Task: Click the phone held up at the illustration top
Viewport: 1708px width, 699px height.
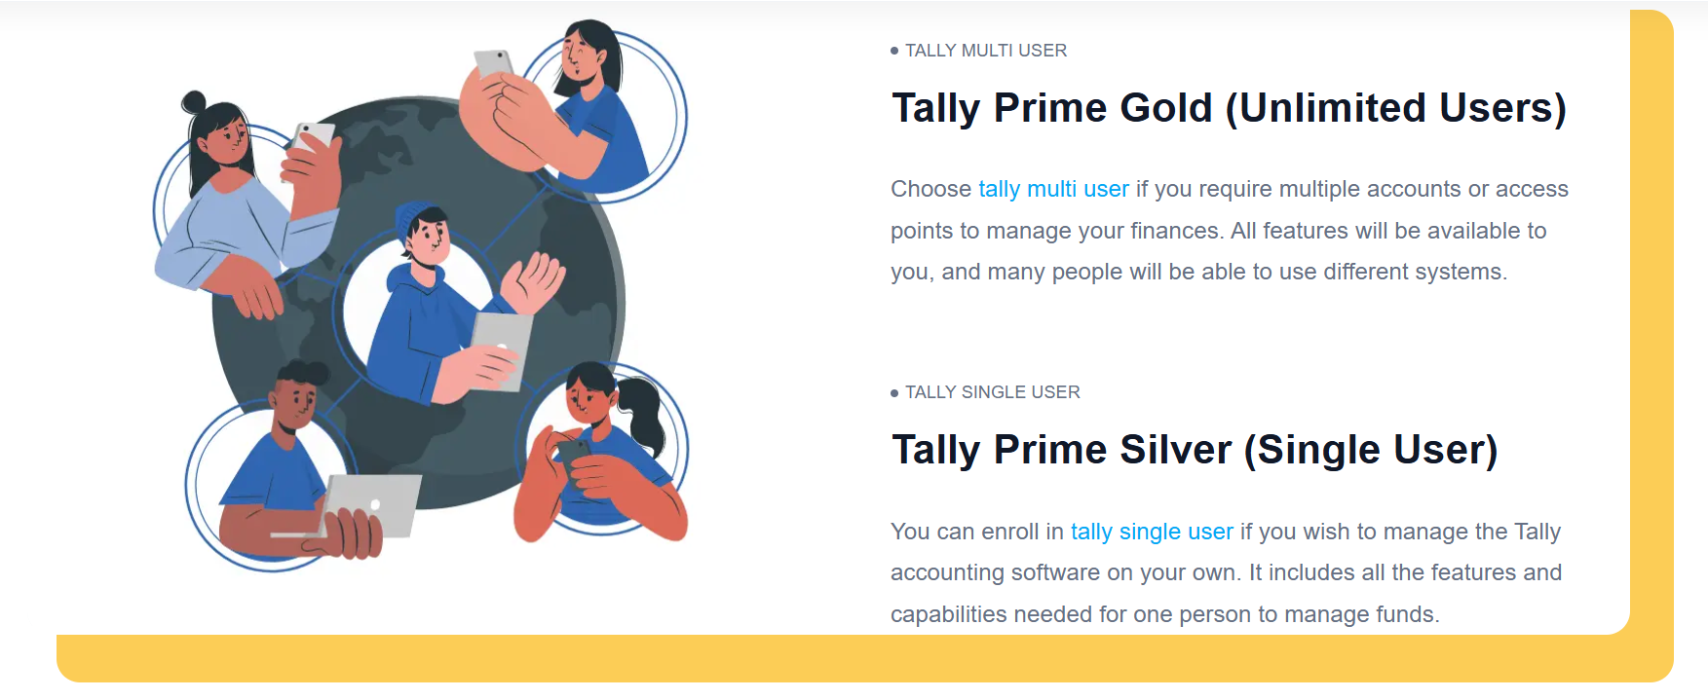Action: 493,63
